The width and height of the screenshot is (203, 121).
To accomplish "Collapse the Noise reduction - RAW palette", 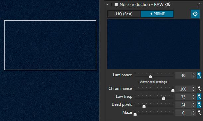I will coord(107,4).
